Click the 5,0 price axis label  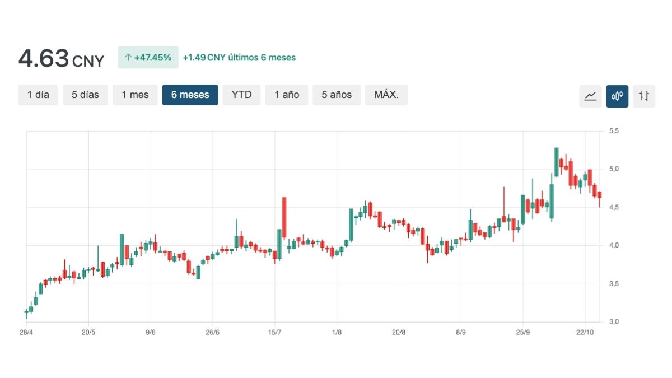[614, 169]
